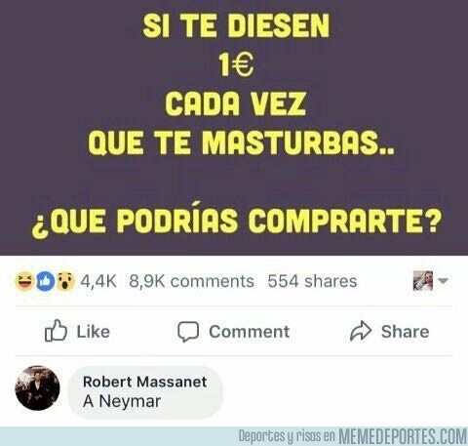Viewport: 468px width, 446px height.
Task: Click the speech bubble icon beside Comment
Action: pos(188,332)
